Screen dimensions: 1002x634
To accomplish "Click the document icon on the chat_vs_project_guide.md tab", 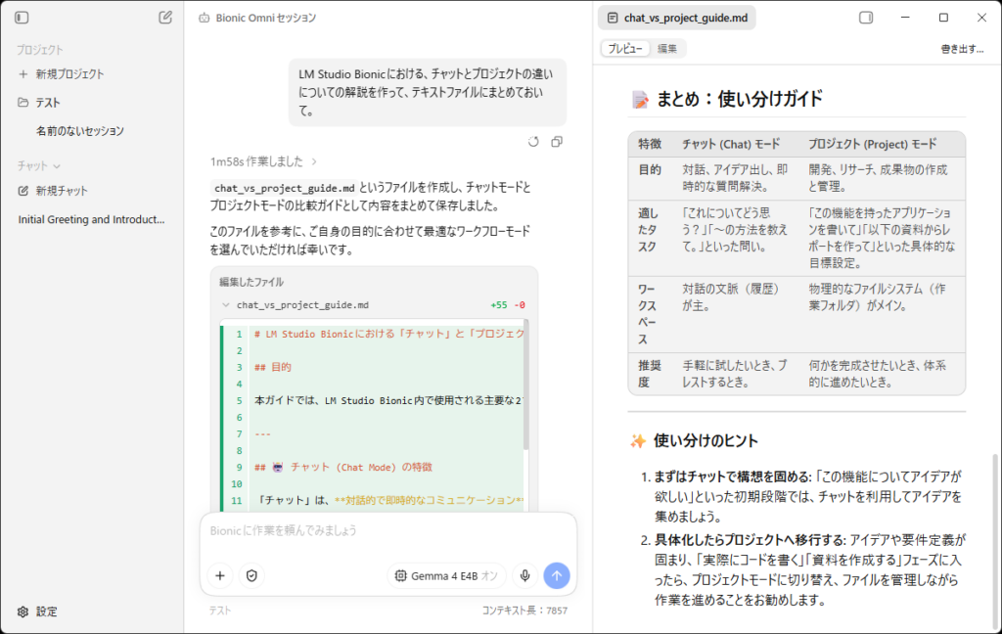I will click(x=613, y=18).
